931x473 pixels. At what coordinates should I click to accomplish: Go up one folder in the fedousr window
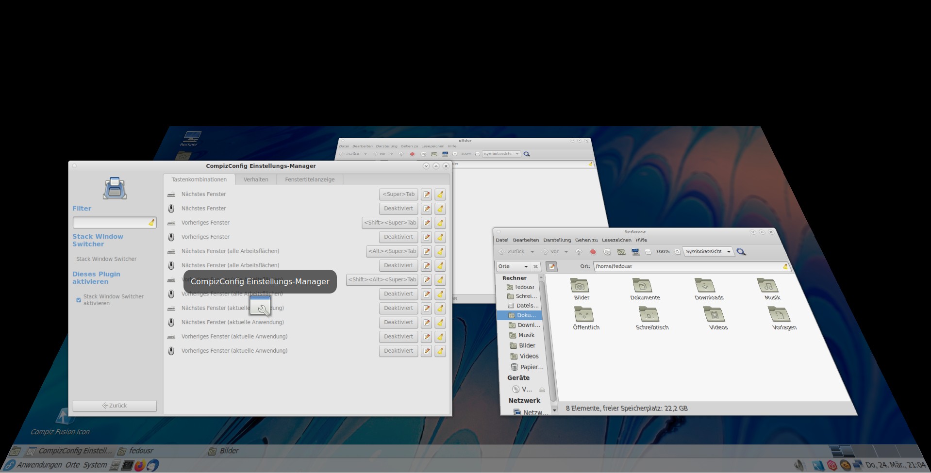(x=579, y=252)
